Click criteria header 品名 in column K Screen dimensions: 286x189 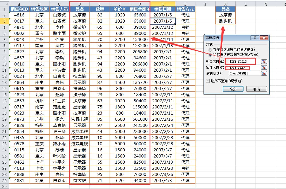tap(225, 9)
